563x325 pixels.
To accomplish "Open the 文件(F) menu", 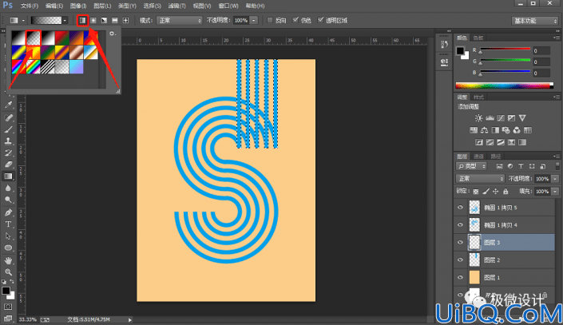I will (30, 6).
